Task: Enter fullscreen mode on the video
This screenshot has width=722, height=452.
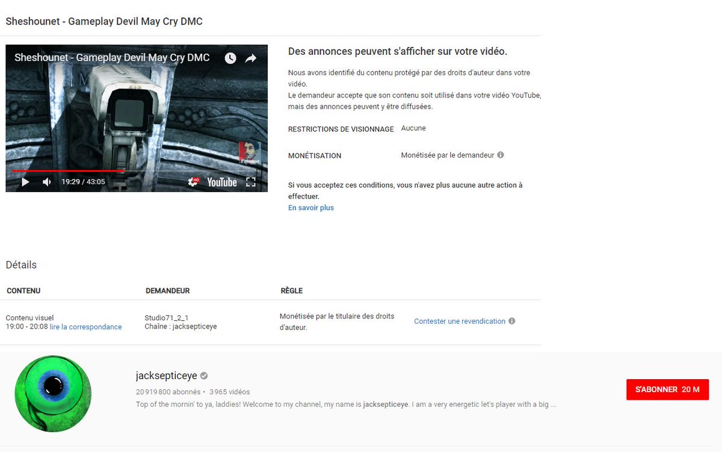Action: click(251, 182)
